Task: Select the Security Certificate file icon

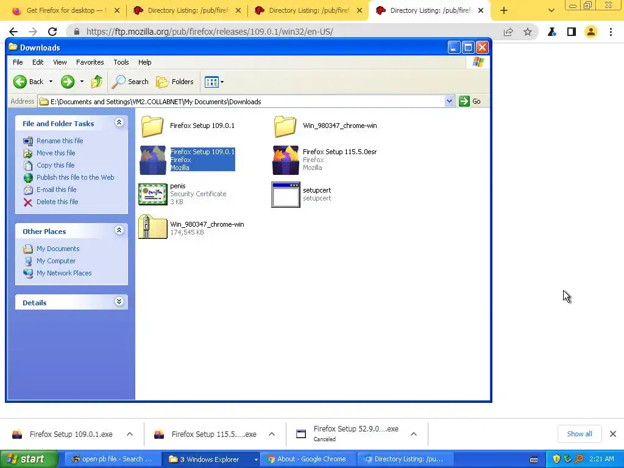Action: coord(153,194)
